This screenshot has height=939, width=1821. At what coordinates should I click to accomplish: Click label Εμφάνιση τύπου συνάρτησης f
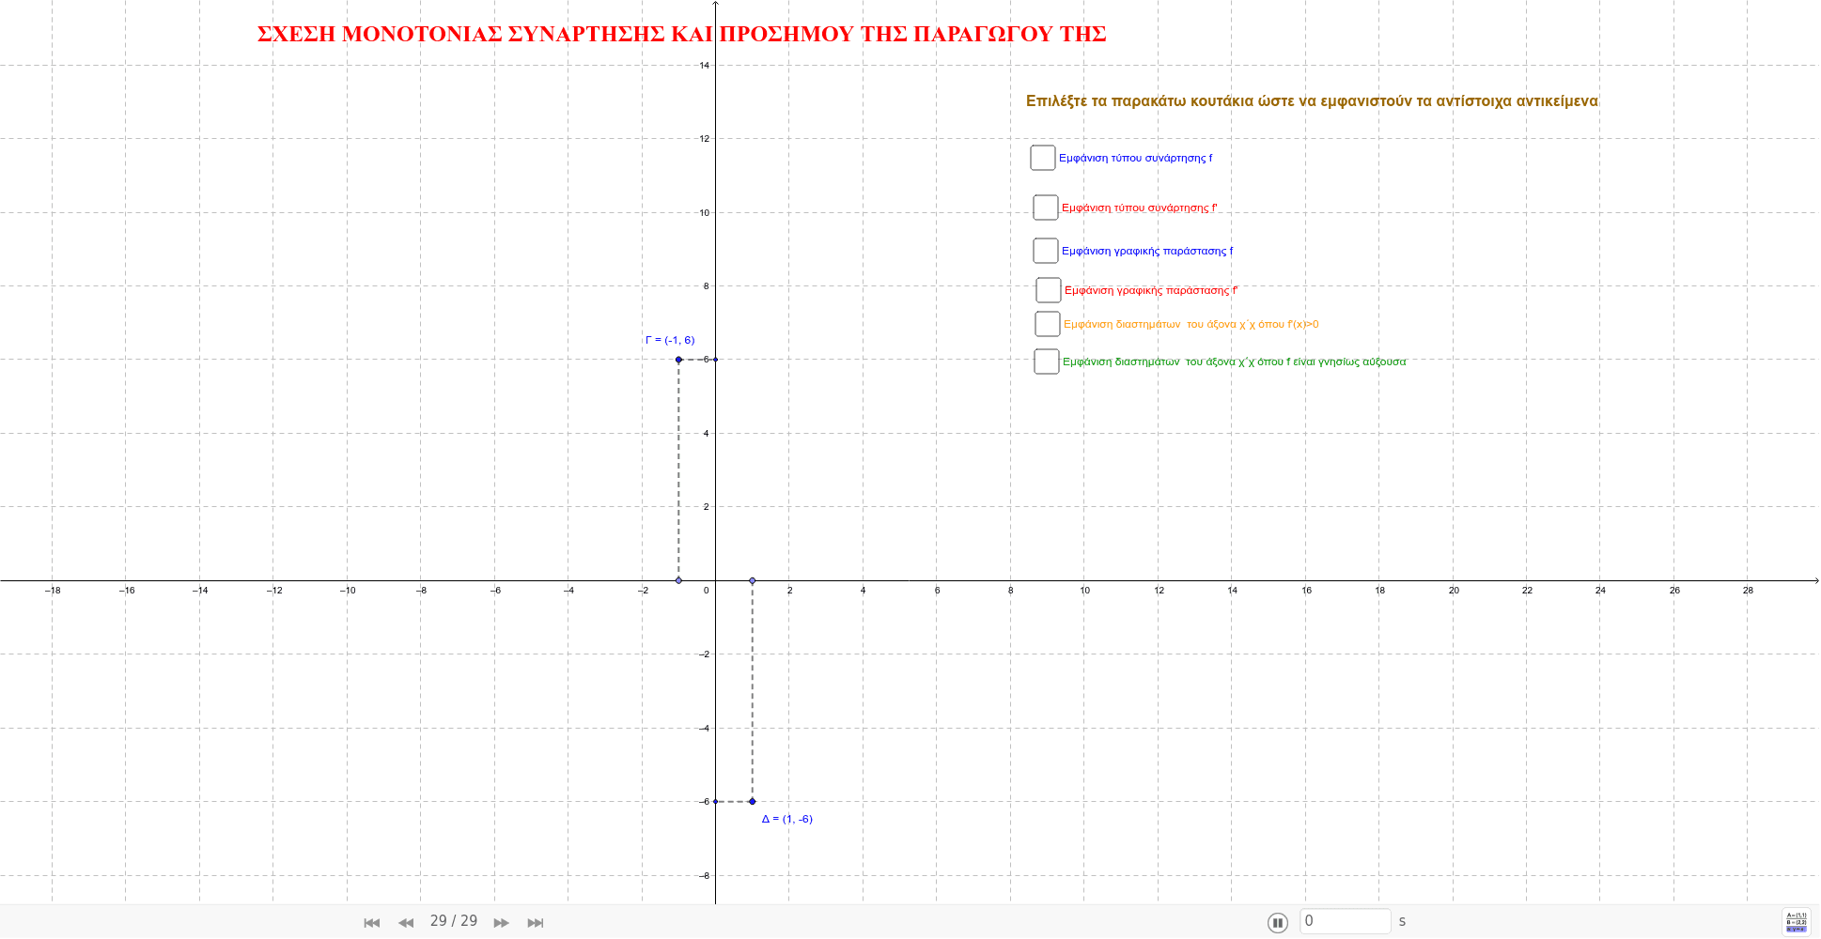(x=1136, y=158)
